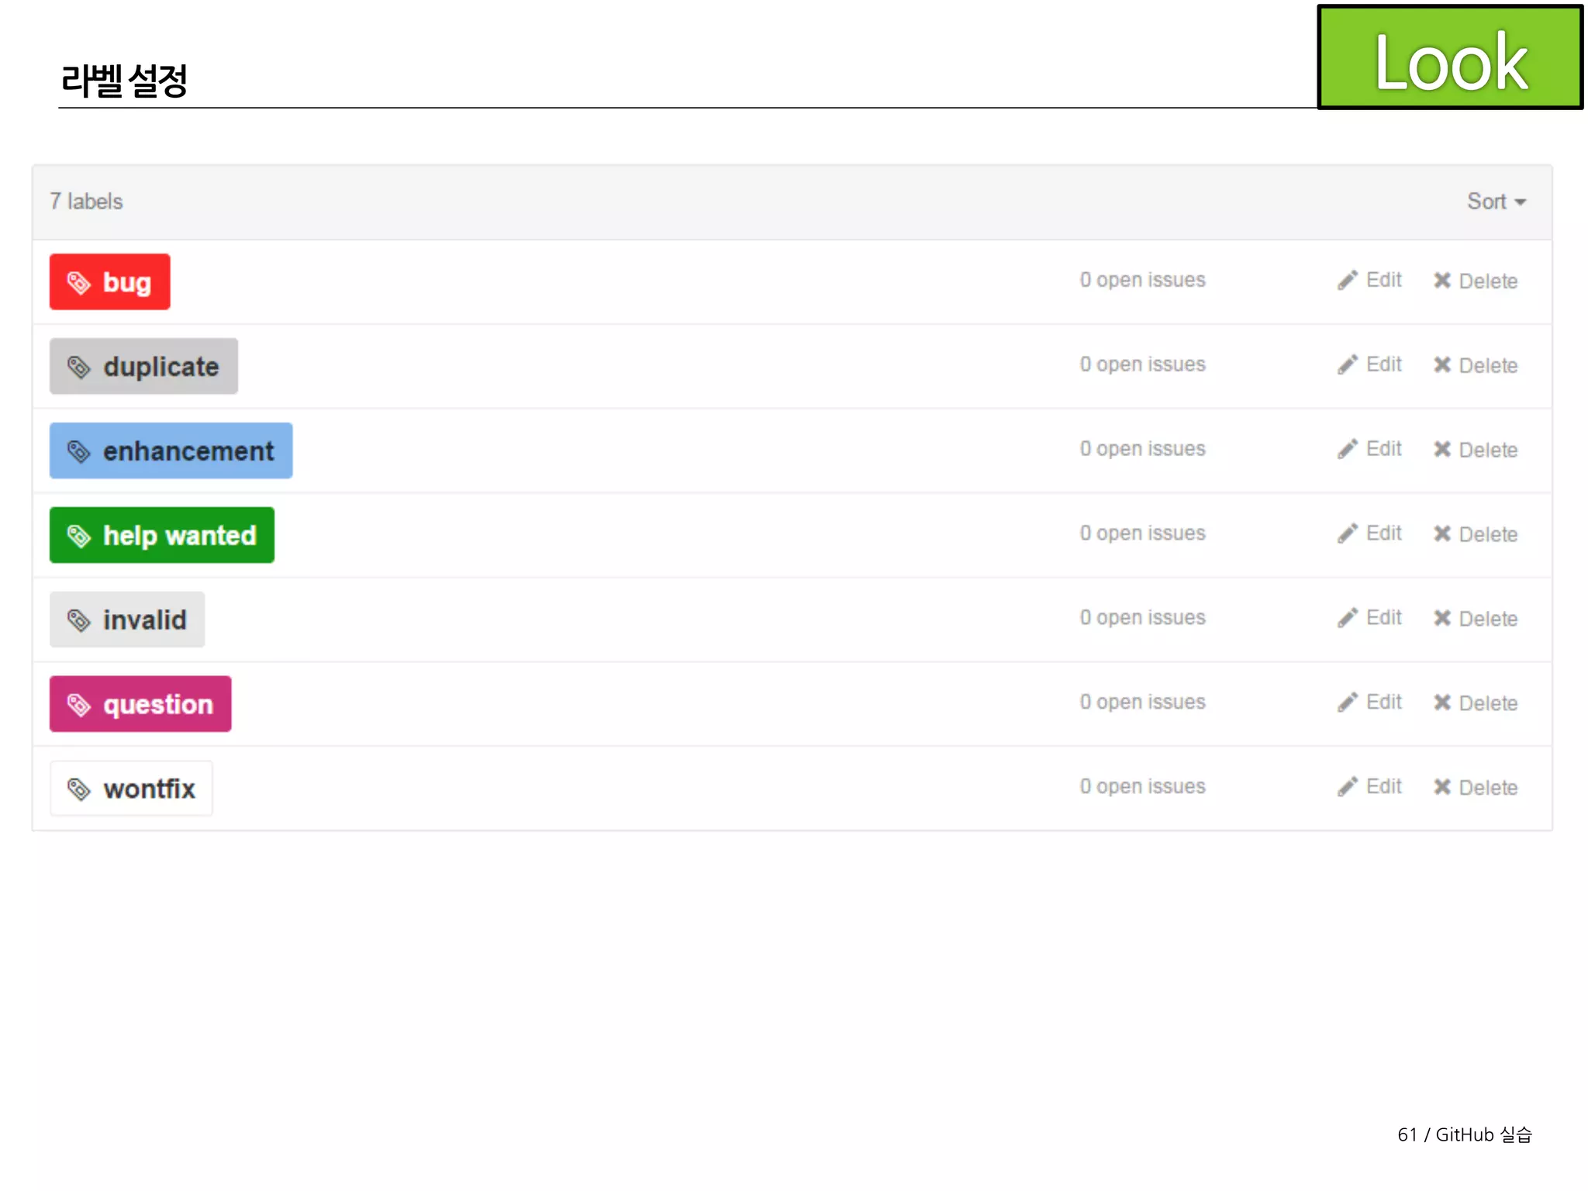Viewport: 1588px width, 1191px height.
Task: Click the X icon in the duplicate row
Action: (1442, 365)
